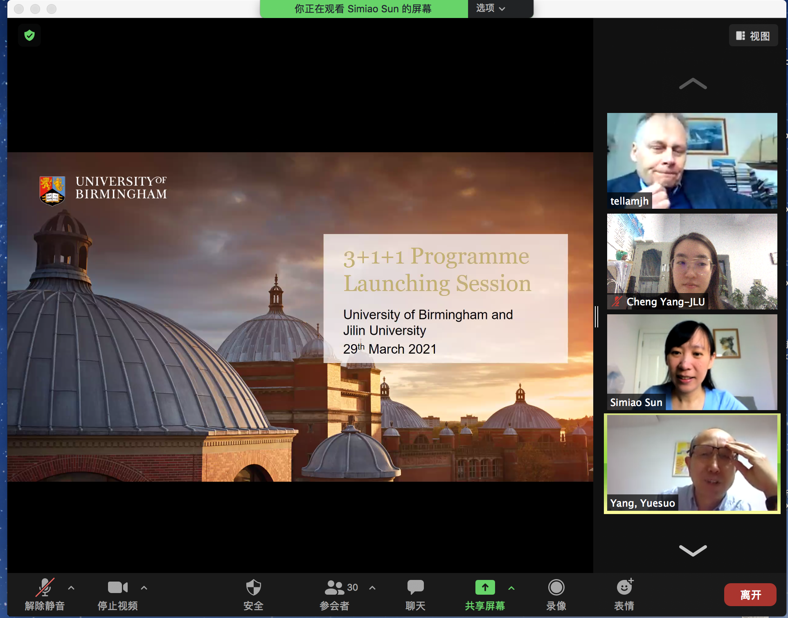788x618 pixels.
Task: Open the 选项 options dropdown
Action: pos(491,9)
